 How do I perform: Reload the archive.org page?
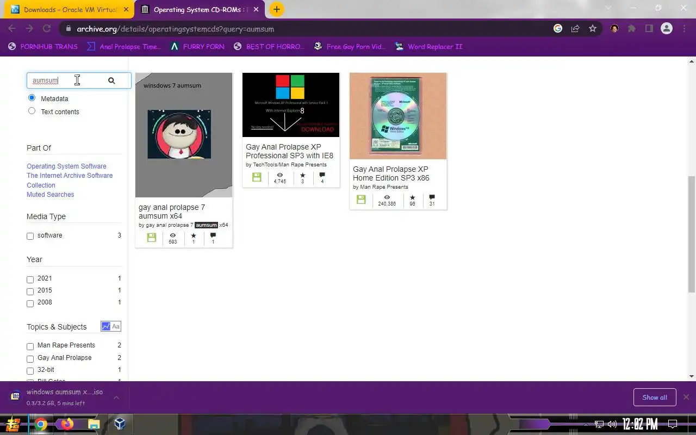pyautogui.click(x=47, y=29)
